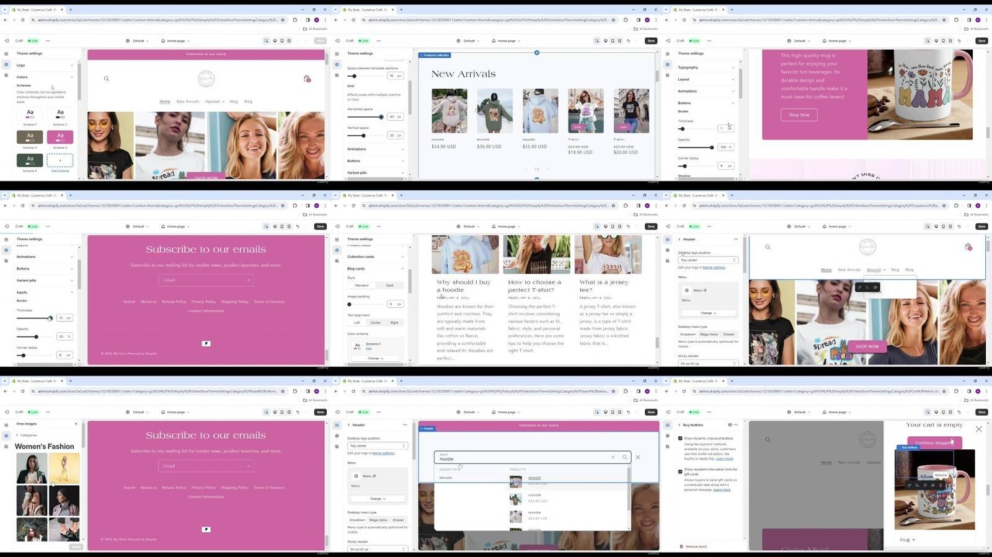Viewport: 992px width, 557px height.
Task: Go back from Buy buttons panel
Action: point(680,425)
